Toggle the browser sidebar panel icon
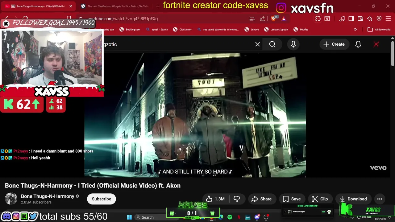The height and width of the screenshot is (222, 395). 351,19
